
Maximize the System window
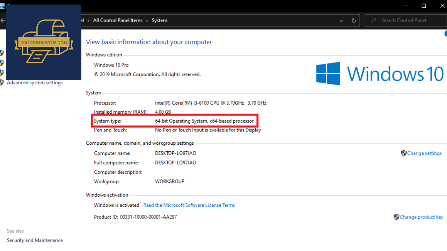tap(424, 6)
